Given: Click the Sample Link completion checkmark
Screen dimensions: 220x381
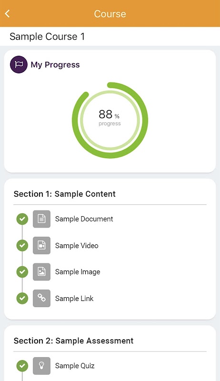Looking at the screenshot, I should point(22,298).
